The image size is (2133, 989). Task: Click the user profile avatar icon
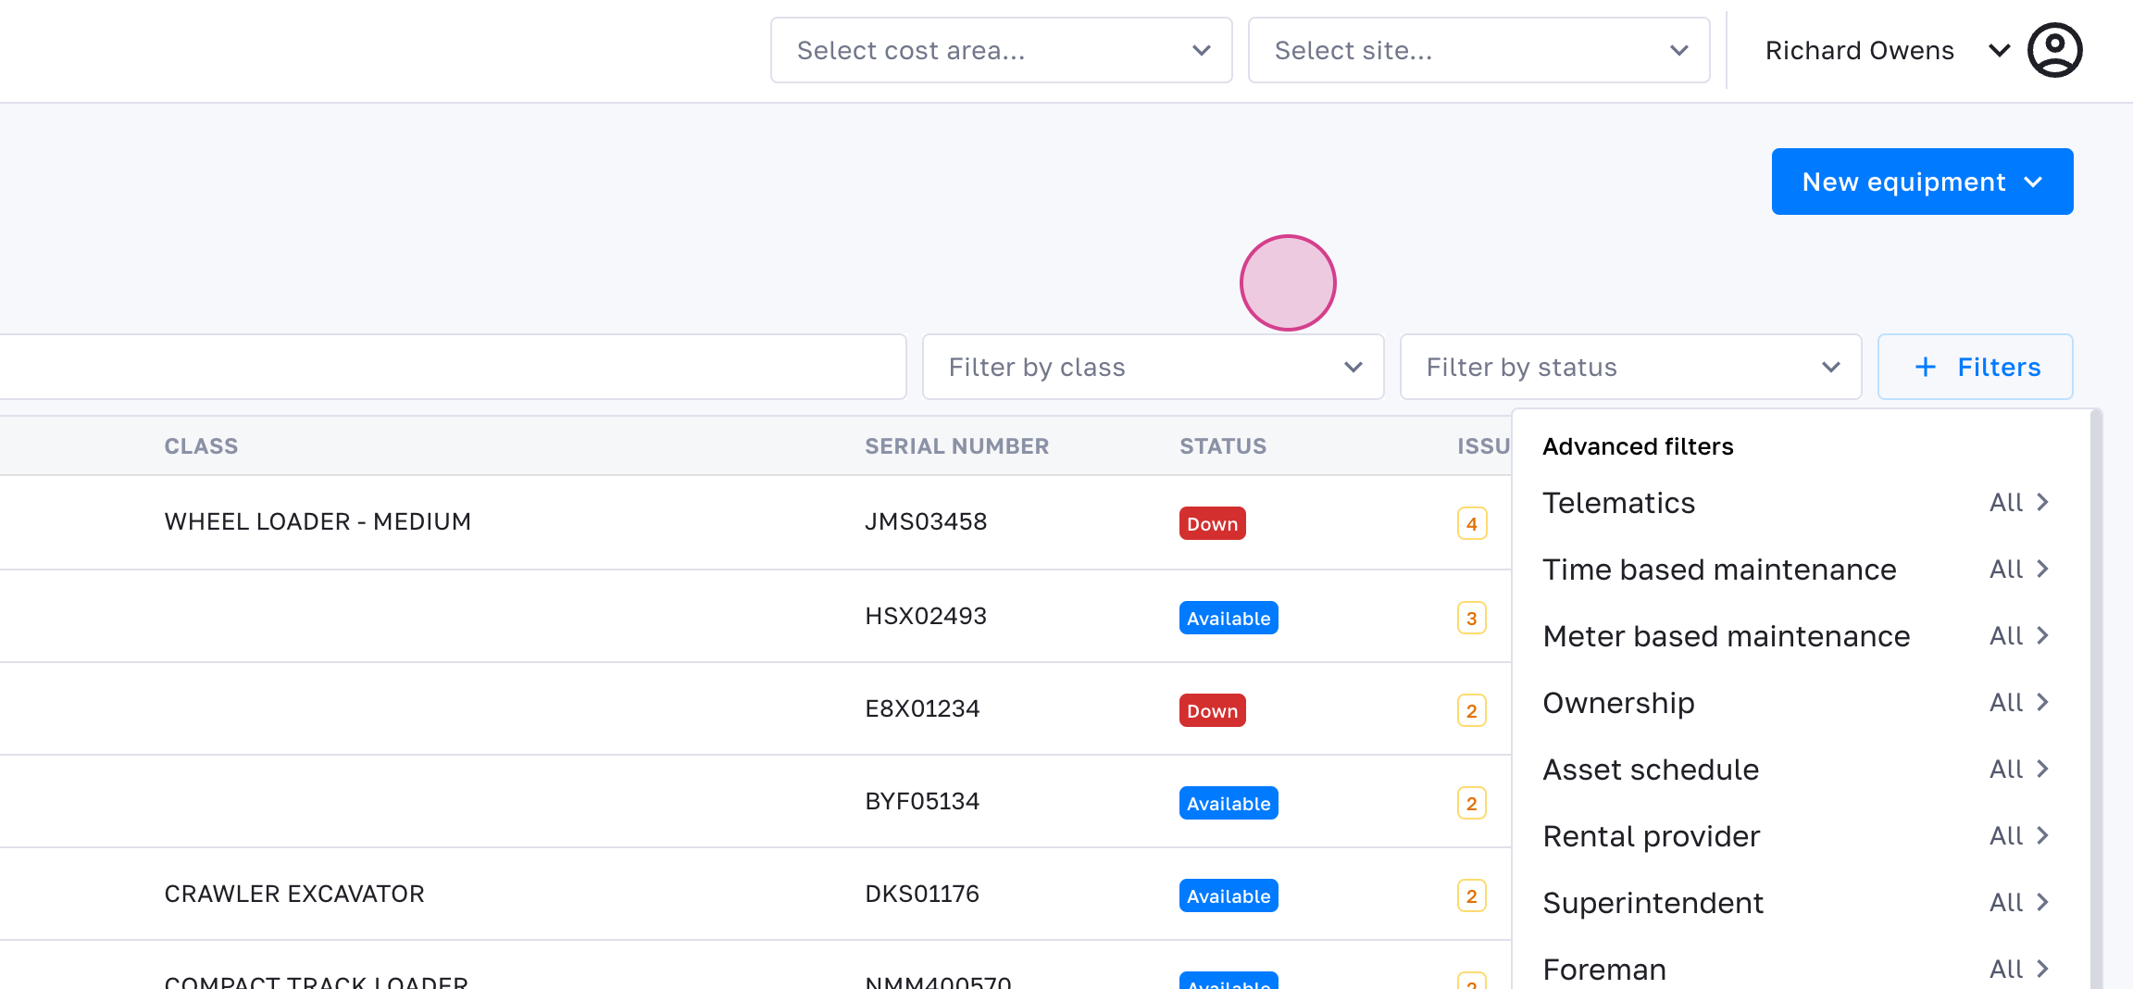point(2054,50)
